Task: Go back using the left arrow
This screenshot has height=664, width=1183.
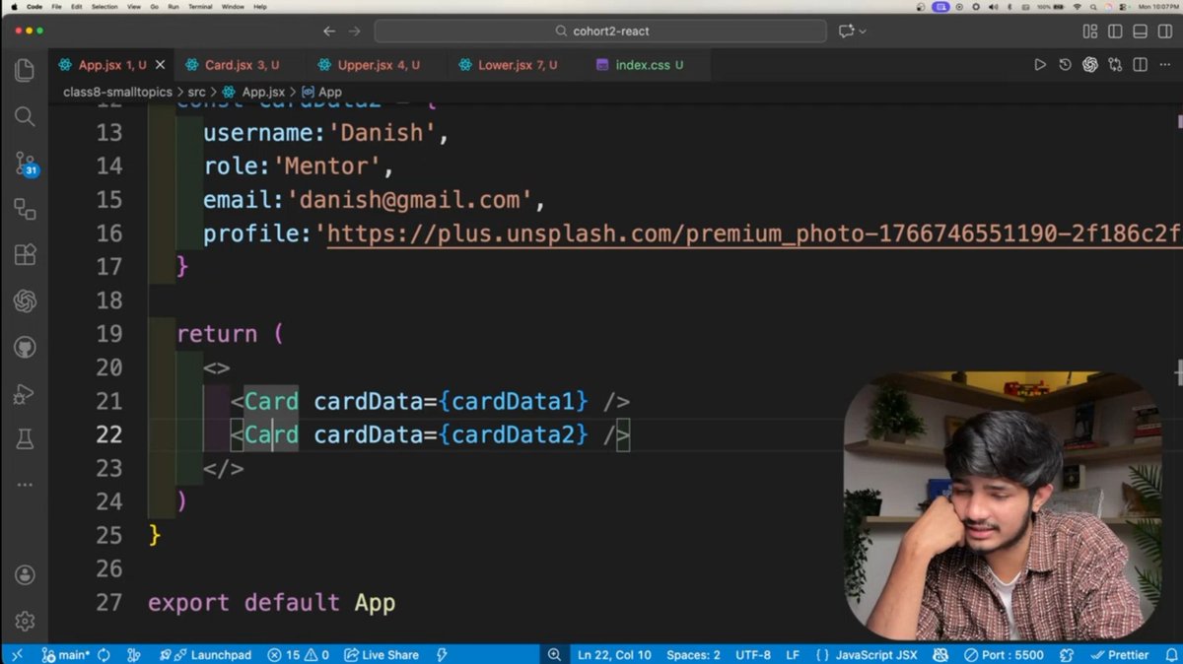Action: click(x=329, y=31)
